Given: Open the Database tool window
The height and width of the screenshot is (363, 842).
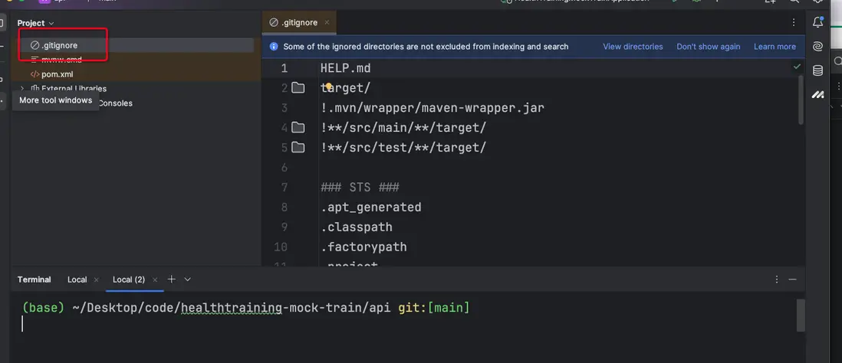Looking at the screenshot, I should [x=818, y=70].
